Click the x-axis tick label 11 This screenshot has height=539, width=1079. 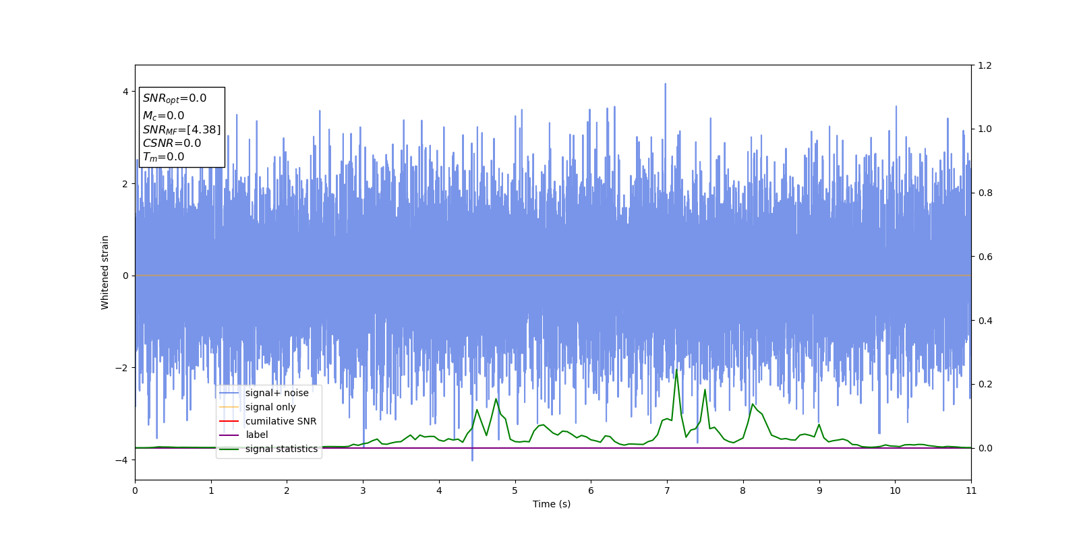(971, 490)
